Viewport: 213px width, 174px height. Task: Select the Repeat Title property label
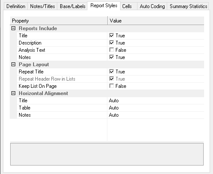(31, 72)
